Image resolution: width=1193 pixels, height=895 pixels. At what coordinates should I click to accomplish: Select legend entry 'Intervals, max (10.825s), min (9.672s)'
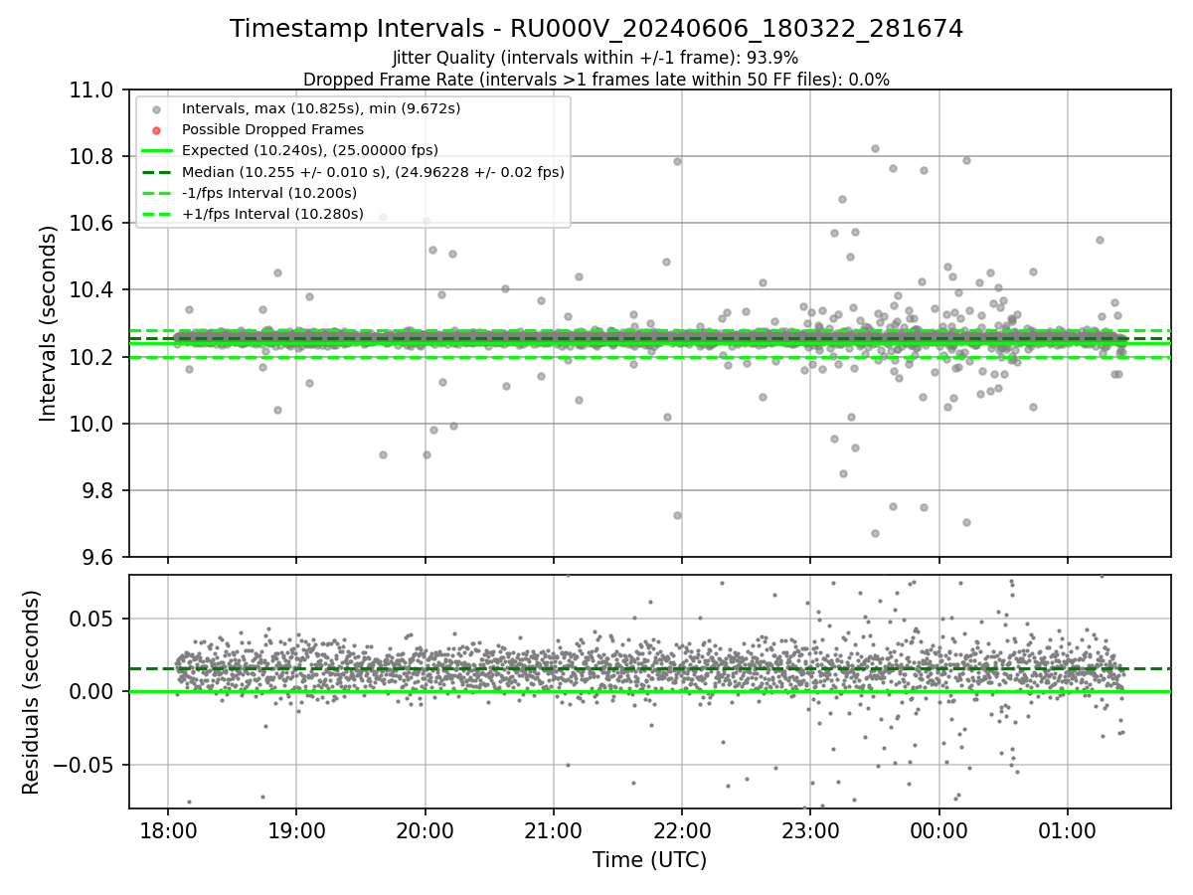tap(321, 108)
